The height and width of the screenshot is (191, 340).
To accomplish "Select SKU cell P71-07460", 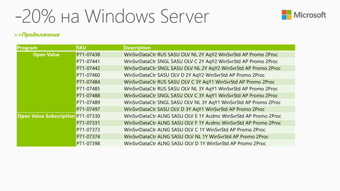I will coord(100,75).
